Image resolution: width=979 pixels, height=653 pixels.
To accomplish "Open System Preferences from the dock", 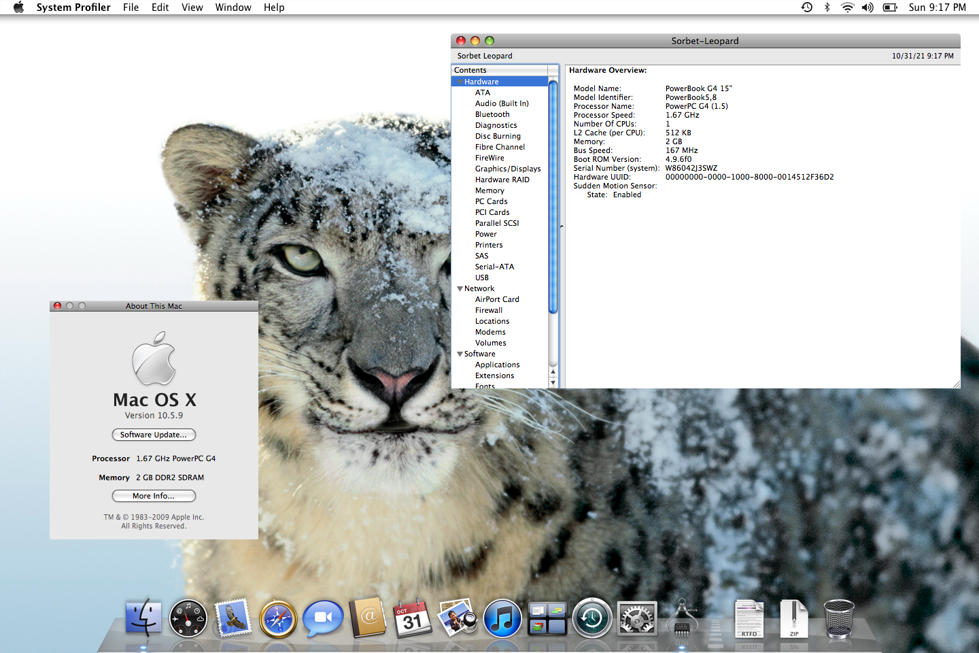I will coord(637,619).
